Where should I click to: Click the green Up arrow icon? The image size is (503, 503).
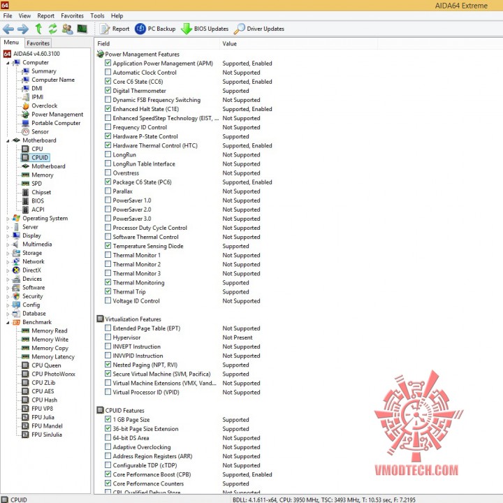tap(38, 29)
